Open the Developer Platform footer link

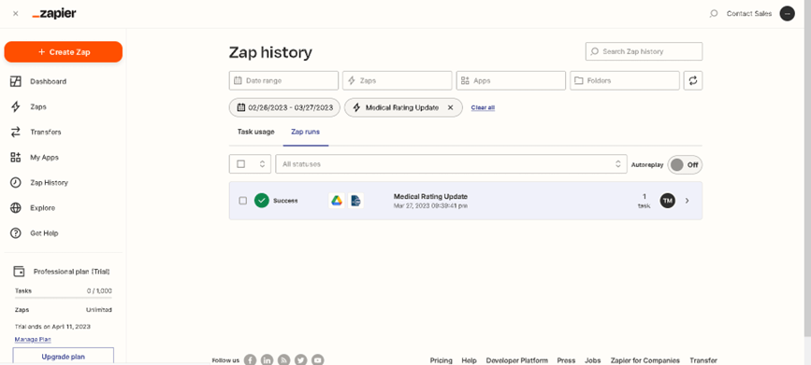click(x=516, y=360)
